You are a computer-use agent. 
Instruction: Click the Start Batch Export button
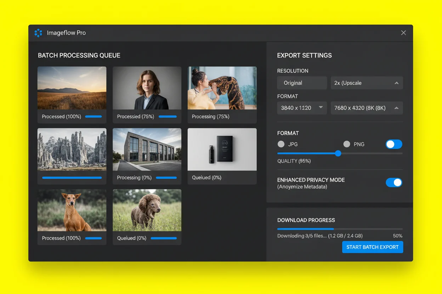(x=372, y=247)
